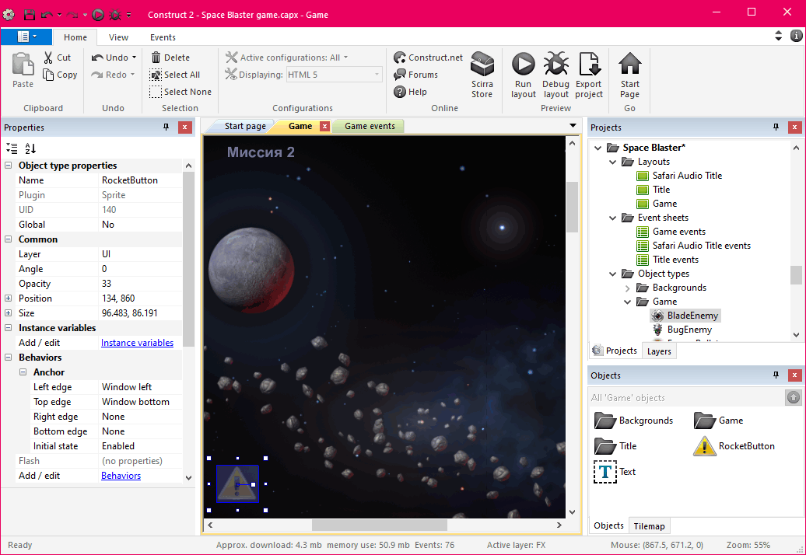
Task: Edit the Name field RocketButton
Action: pos(141,180)
